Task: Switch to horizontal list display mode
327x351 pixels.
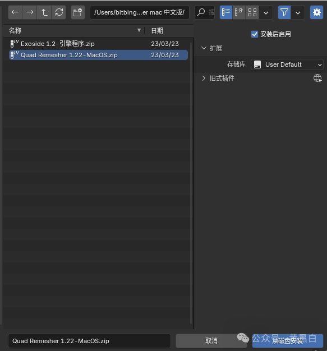Action: click(239, 12)
